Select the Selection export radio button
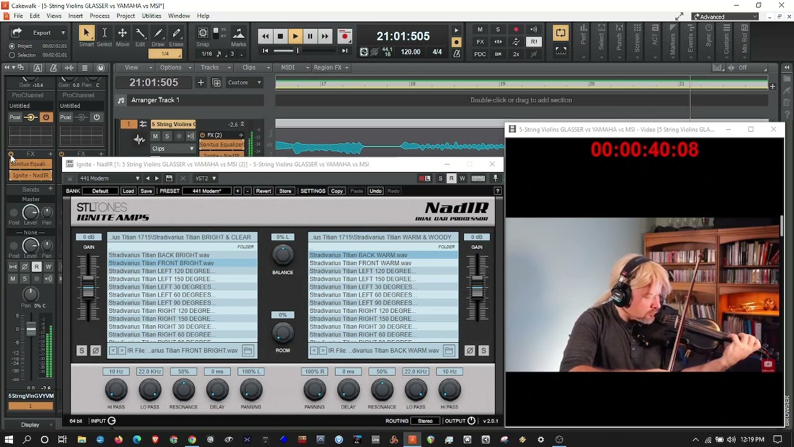Screen dimensions: 794x447 [x=12, y=55]
